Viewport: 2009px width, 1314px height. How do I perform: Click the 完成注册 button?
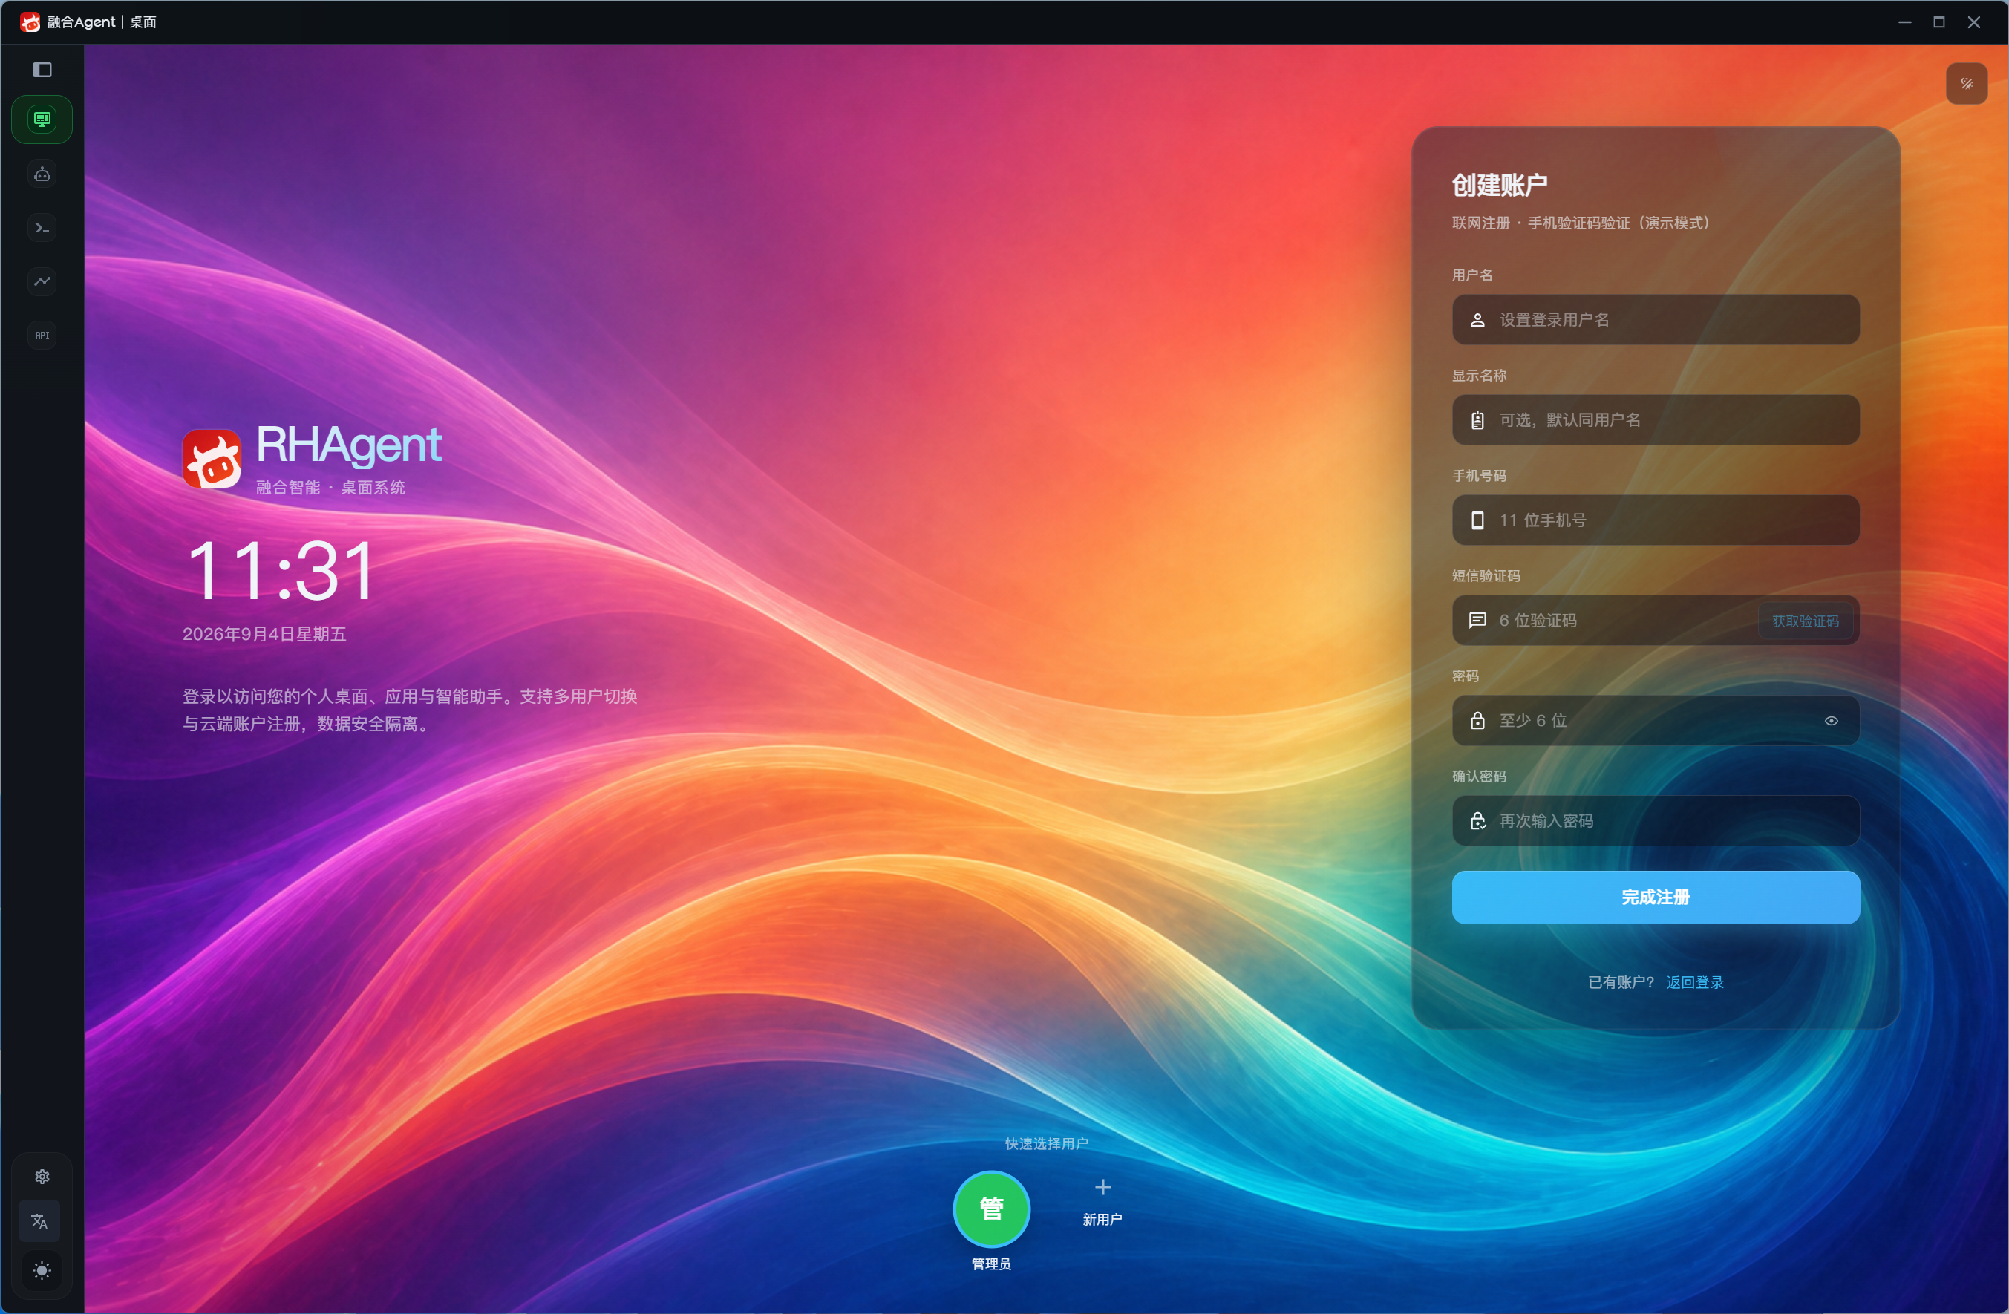pos(1656,897)
